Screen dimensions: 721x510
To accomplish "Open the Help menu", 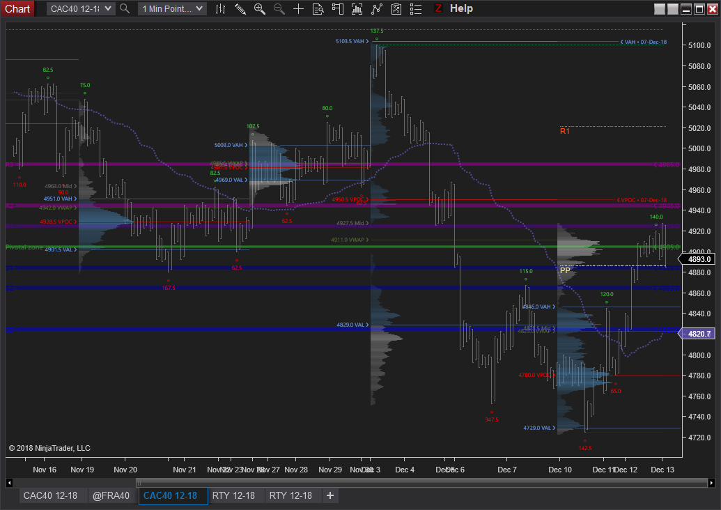I will click(x=461, y=8).
